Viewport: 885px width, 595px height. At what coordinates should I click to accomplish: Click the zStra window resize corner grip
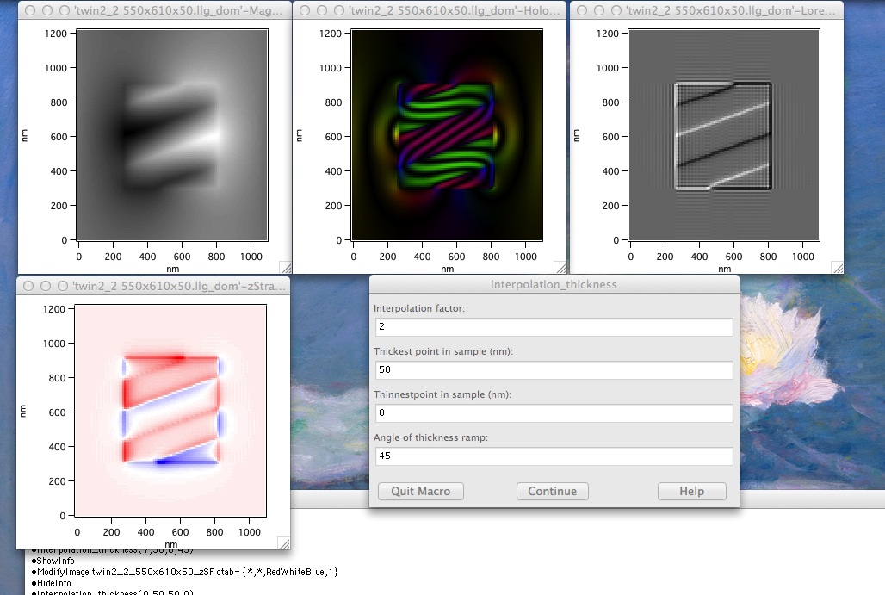pyautogui.click(x=283, y=542)
